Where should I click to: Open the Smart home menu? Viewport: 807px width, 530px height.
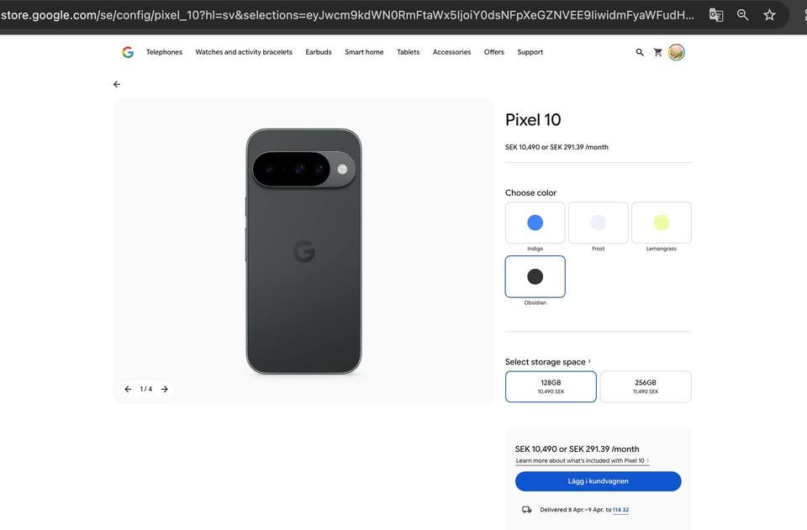coord(364,52)
